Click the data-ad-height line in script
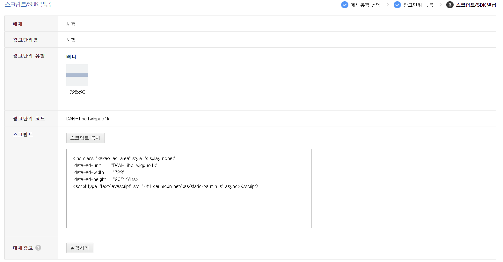 (106, 179)
